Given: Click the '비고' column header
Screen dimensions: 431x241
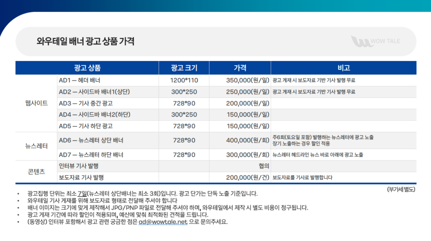Looking at the screenshot, I should tap(343, 68).
